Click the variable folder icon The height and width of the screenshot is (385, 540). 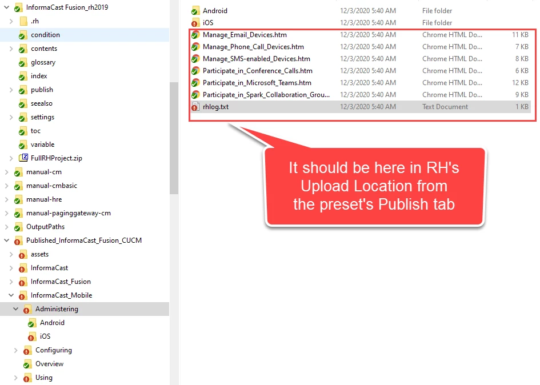[x=23, y=145]
